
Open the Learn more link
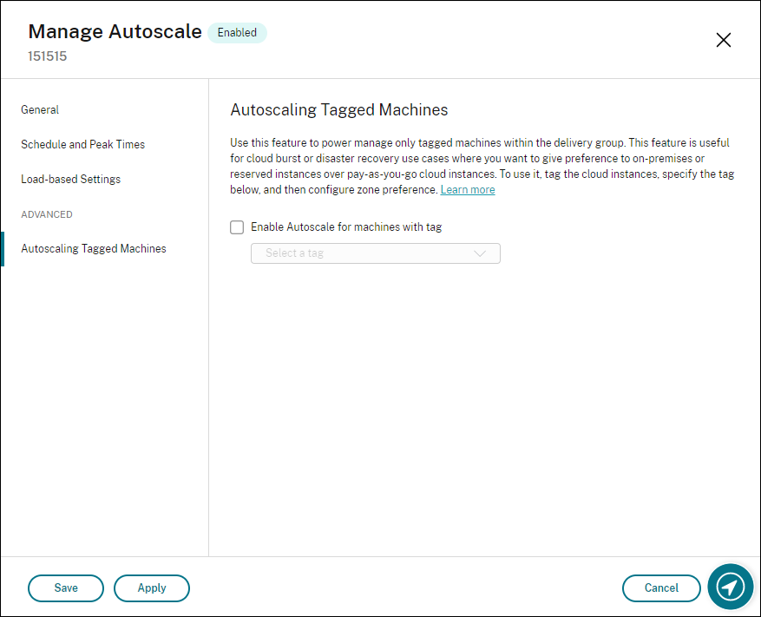pyautogui.click(x=467, y=189)
